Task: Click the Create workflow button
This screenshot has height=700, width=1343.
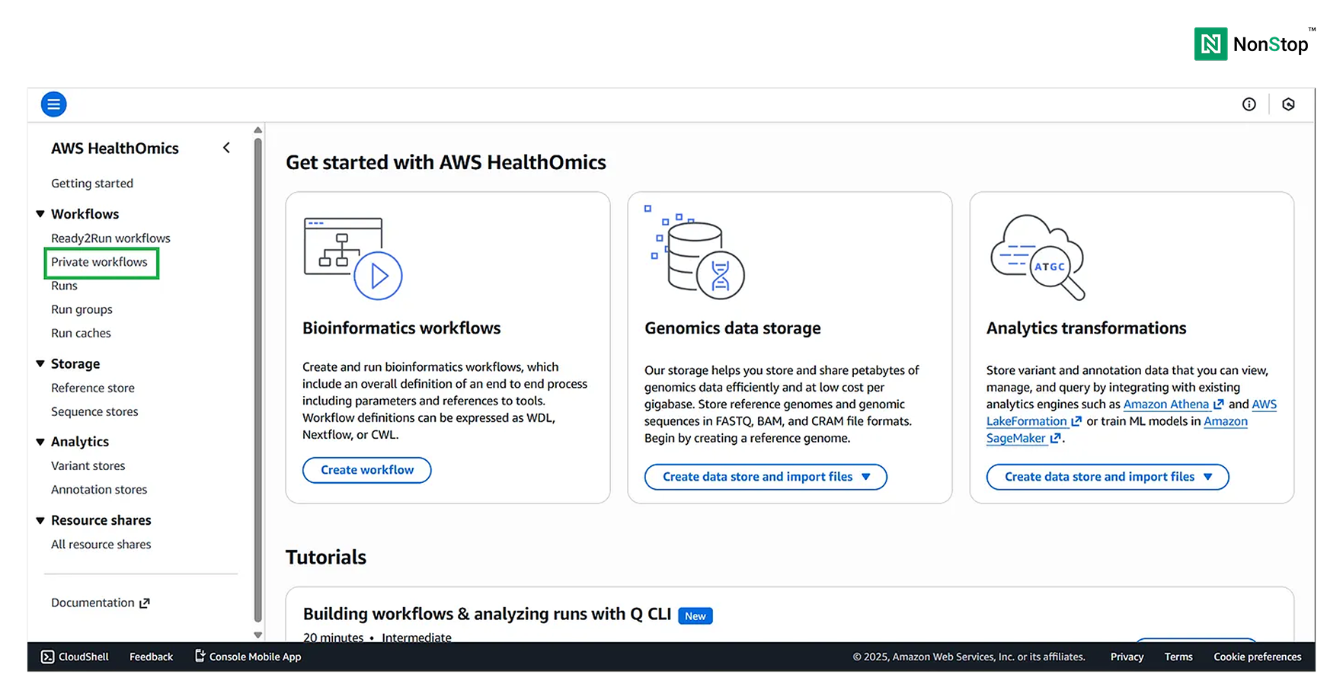Action: click(x=367, y=470)
